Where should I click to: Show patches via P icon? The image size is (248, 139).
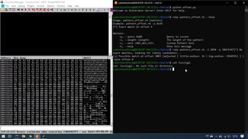tap(83, 10)
